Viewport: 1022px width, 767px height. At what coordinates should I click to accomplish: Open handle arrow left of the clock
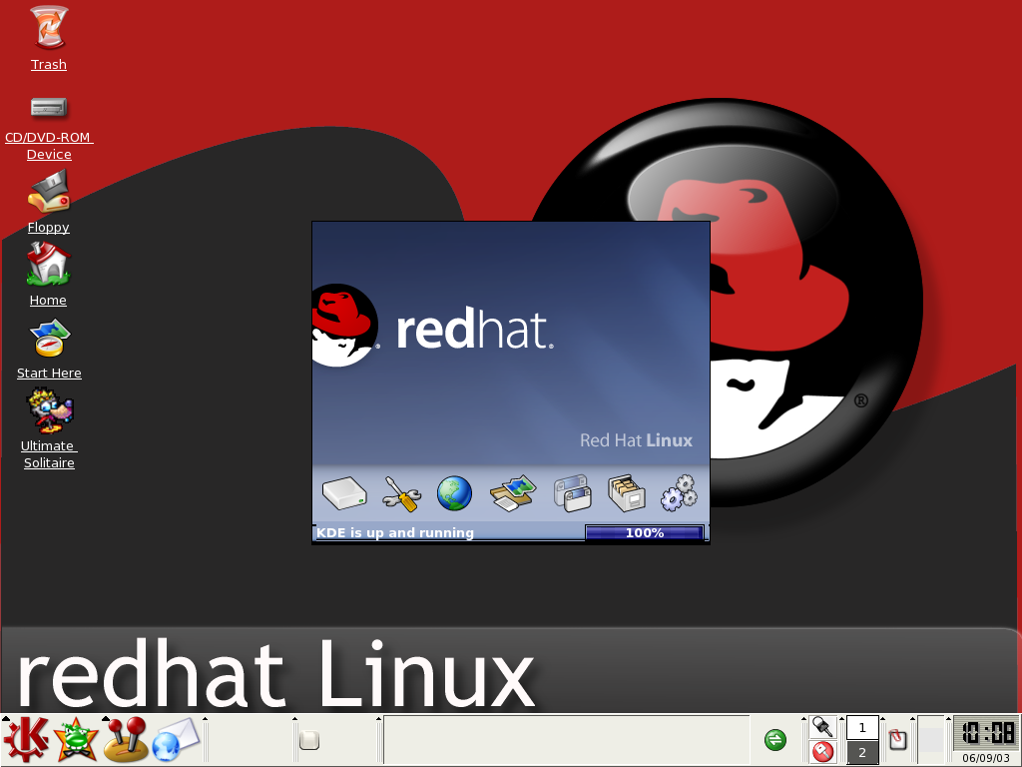pos(949,719)
